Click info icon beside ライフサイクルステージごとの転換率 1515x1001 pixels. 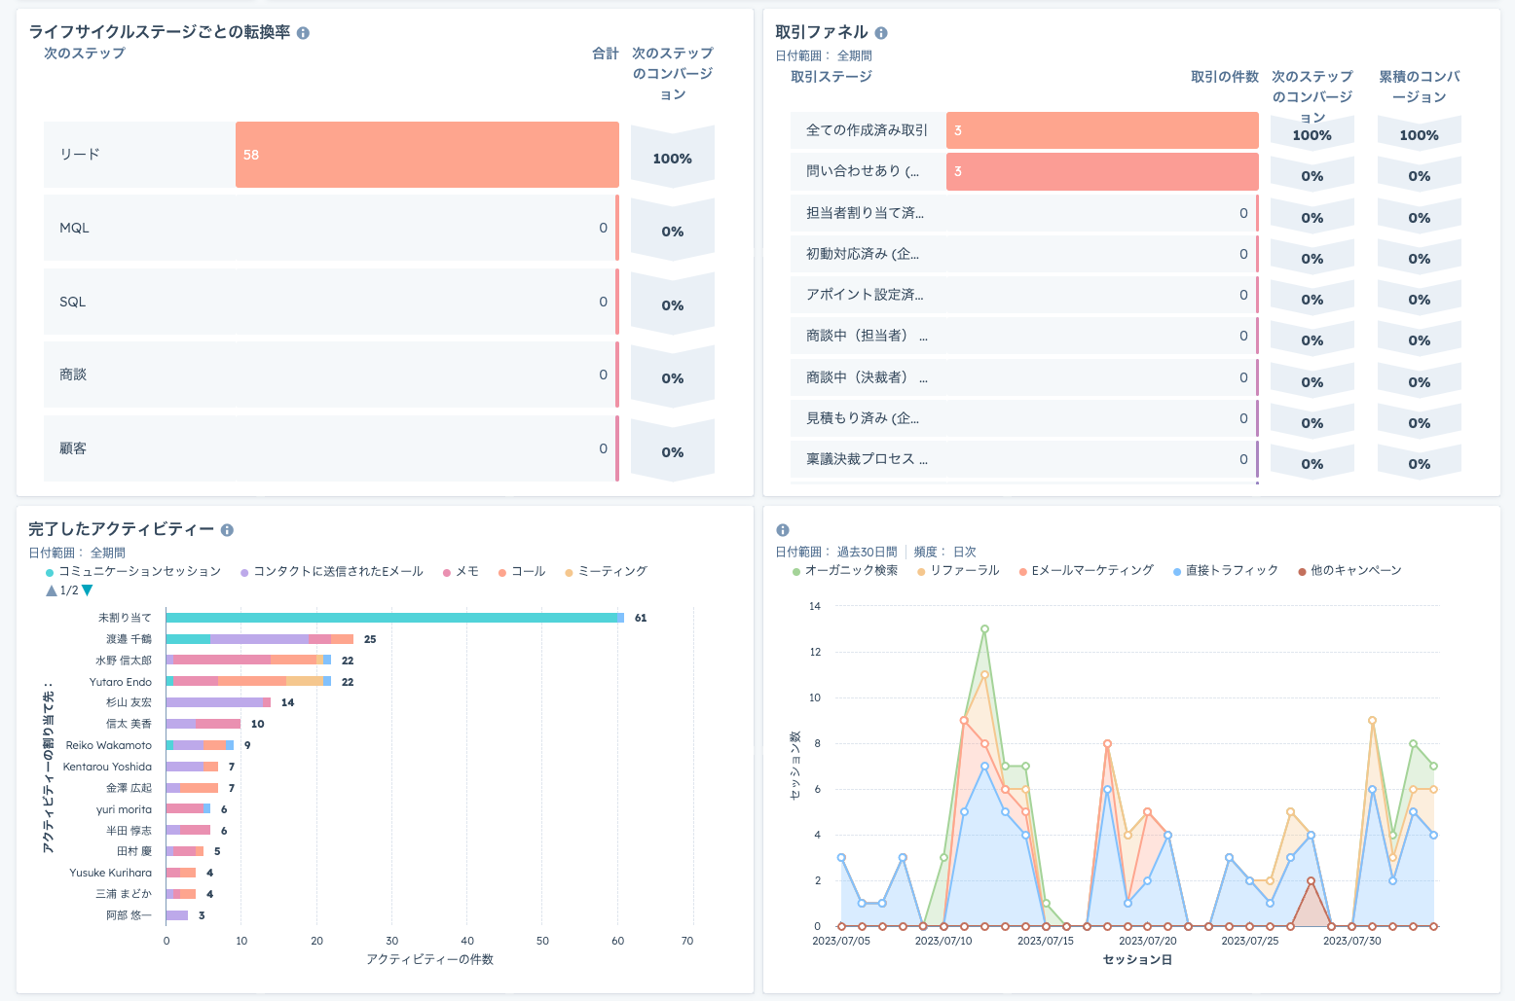point(303,33)
